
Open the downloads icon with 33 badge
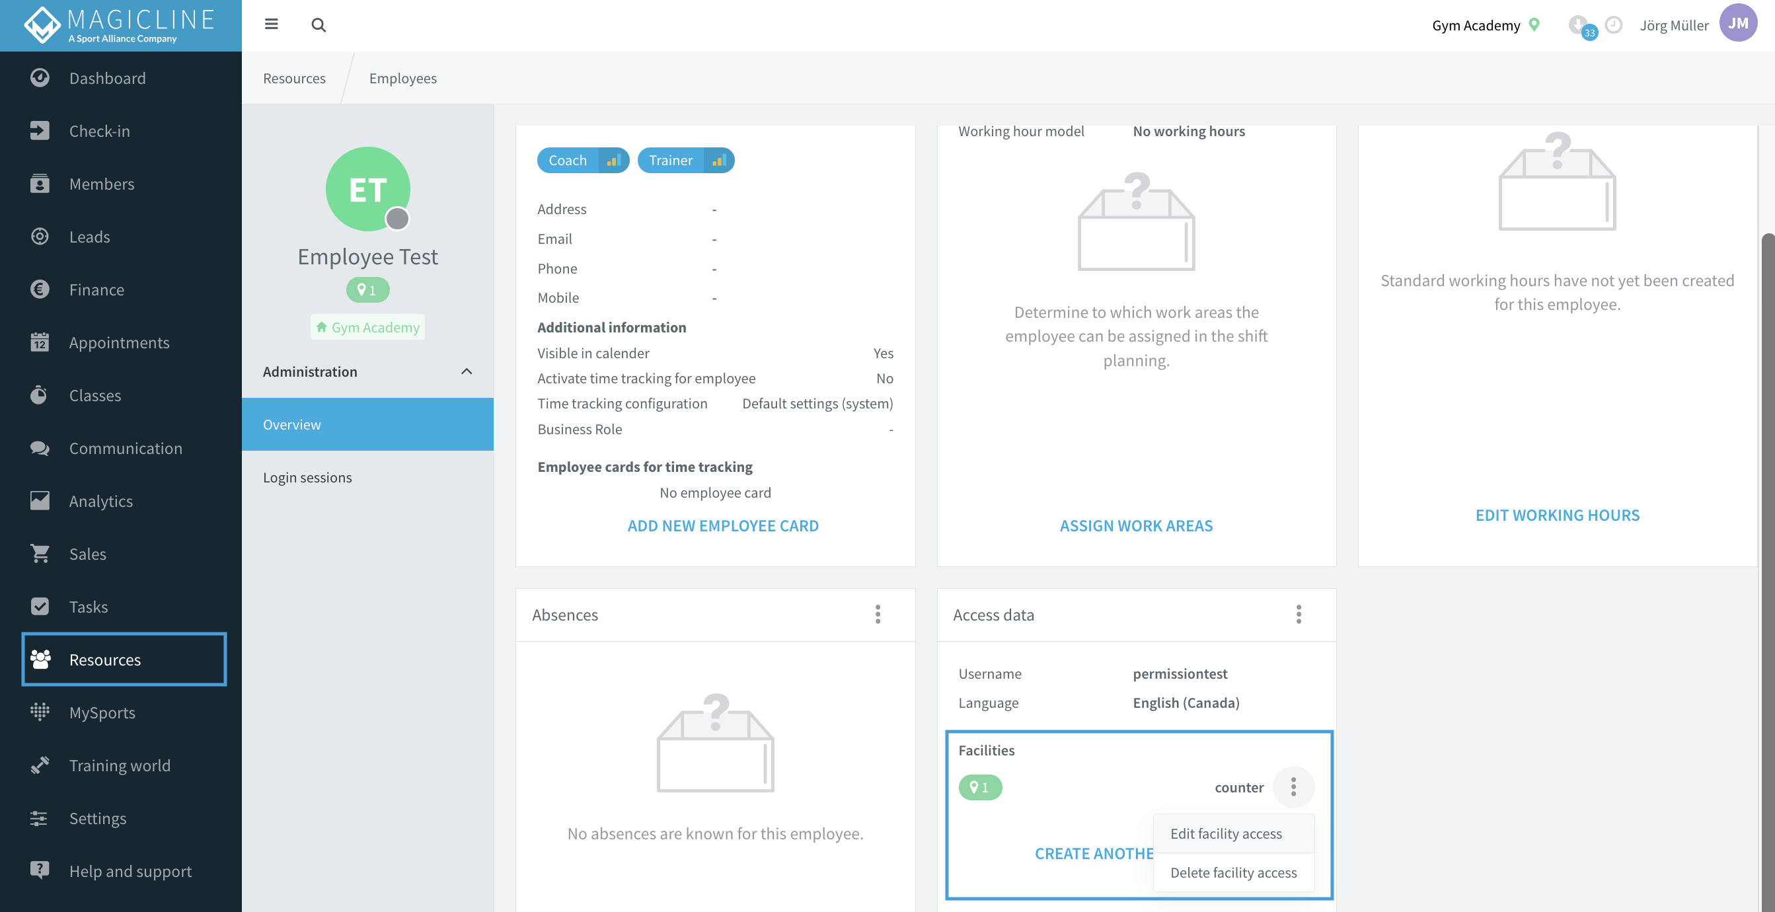point(1581,27)
